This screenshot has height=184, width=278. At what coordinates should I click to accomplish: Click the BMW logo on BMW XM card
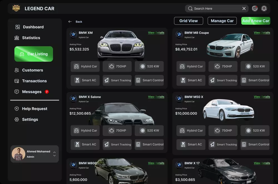(x=73, y=35)
